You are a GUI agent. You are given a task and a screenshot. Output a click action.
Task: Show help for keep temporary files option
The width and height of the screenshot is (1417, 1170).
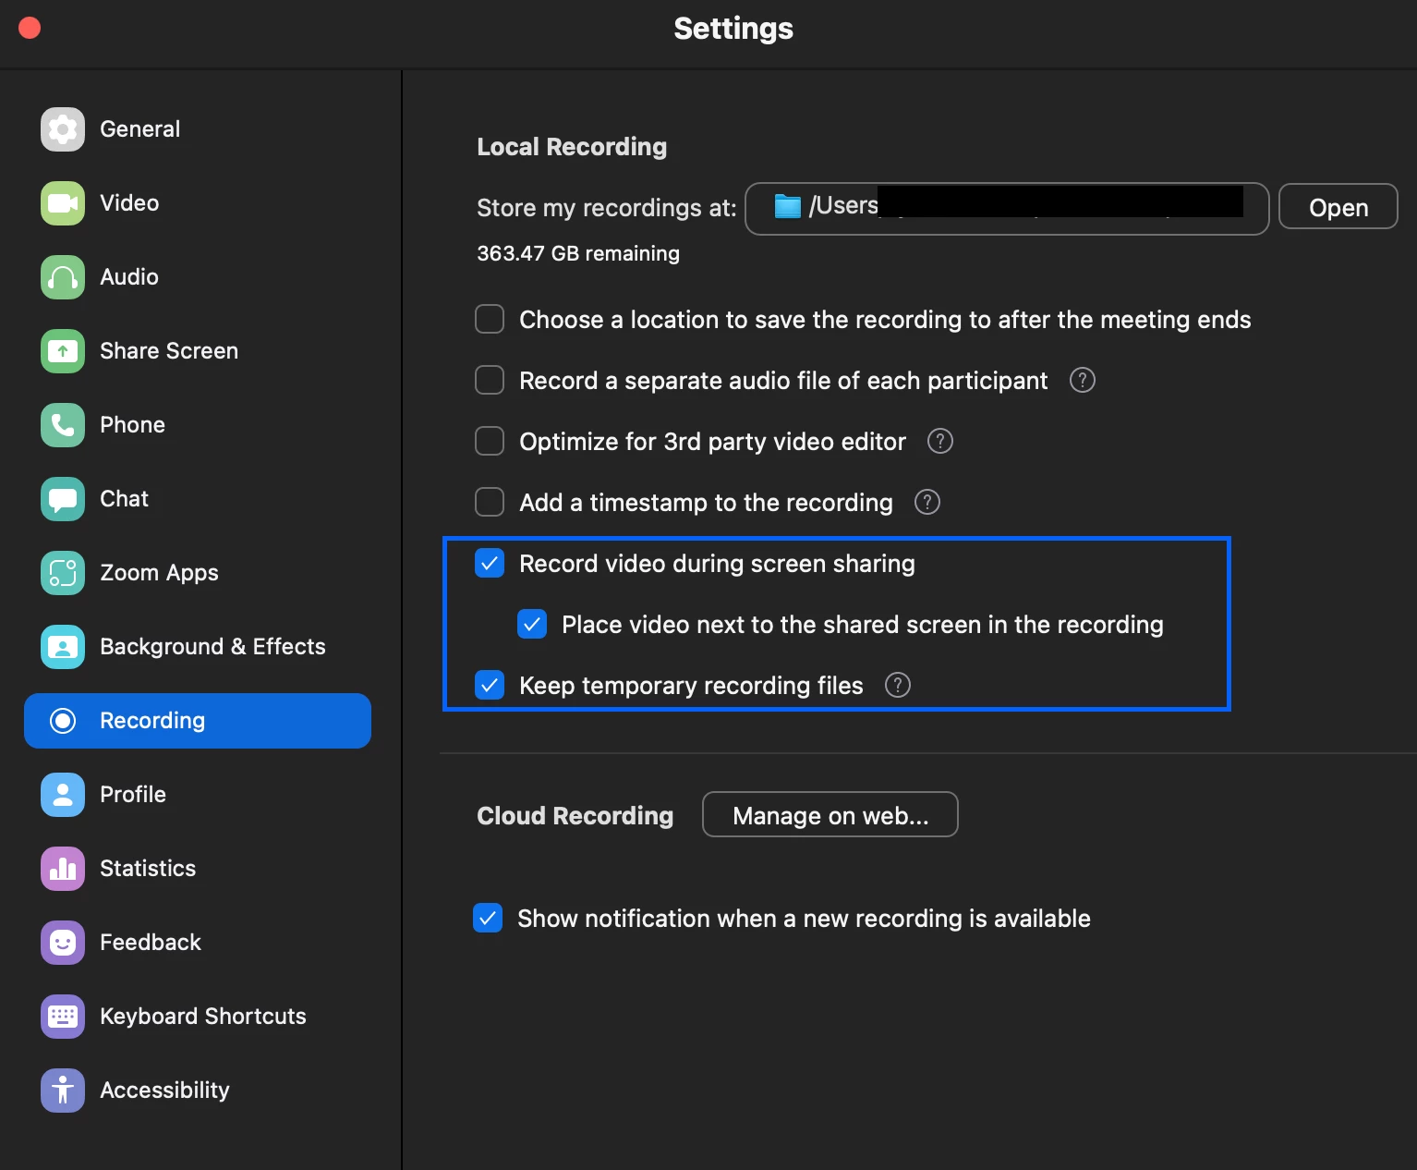(x=897, y=685)
